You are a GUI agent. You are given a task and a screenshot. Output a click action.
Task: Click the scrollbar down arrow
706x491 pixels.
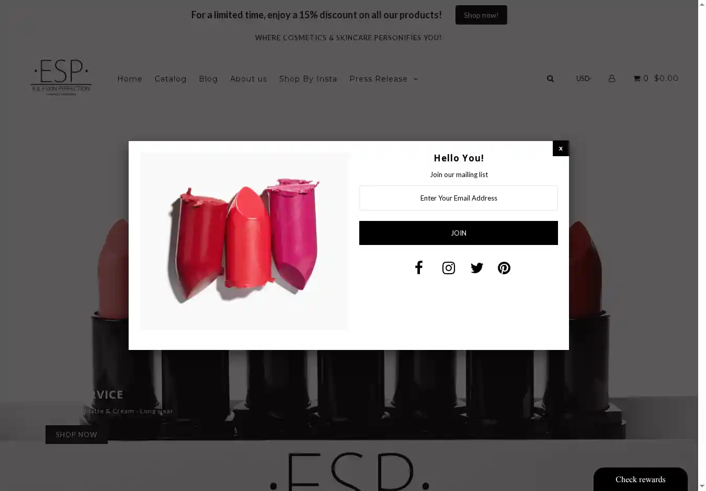pos(702,486)
